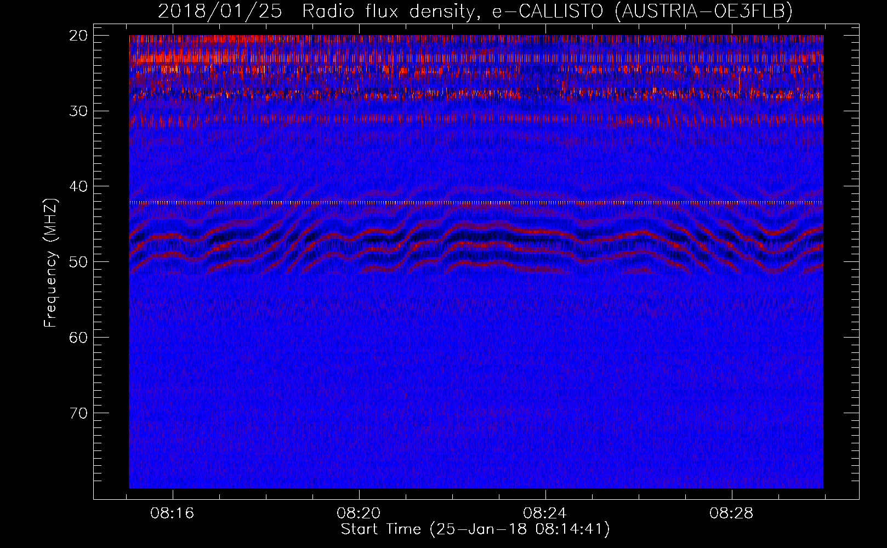887x548 pixels.
Task: Click the 'Frequency (MHZ)' axis label
Action: coord(50,262)
